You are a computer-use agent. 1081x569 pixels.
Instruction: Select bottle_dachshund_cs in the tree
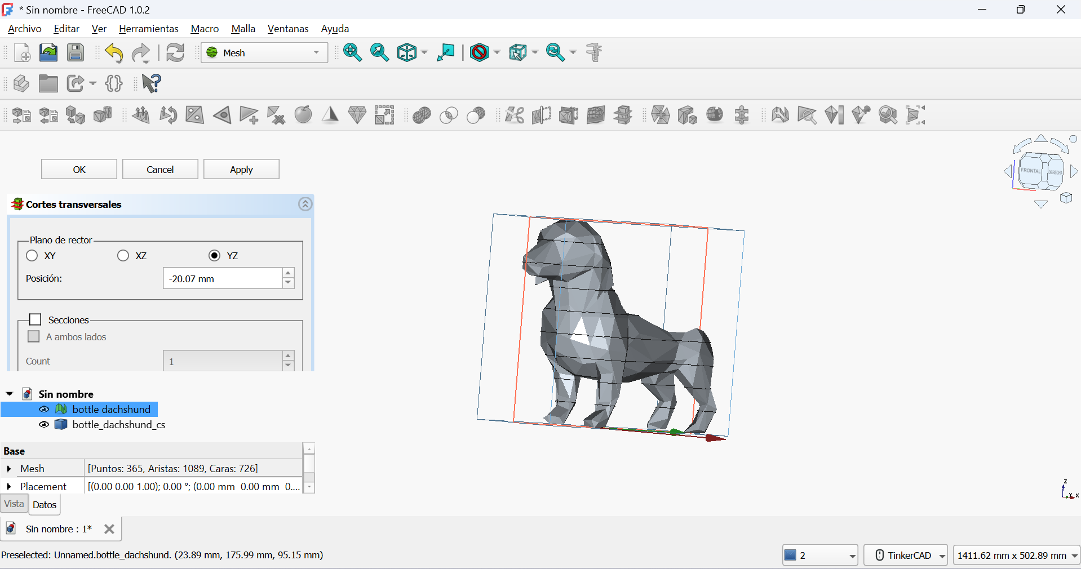[x=119, y=425]
